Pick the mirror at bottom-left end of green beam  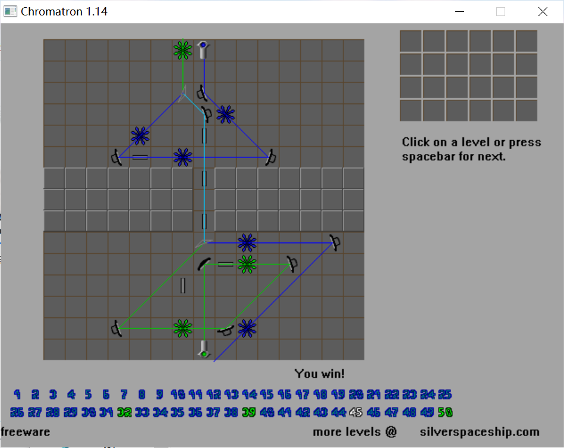click(117, 328)
